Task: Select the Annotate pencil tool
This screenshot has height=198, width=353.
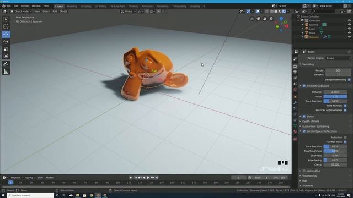Action: pos(6,64)
